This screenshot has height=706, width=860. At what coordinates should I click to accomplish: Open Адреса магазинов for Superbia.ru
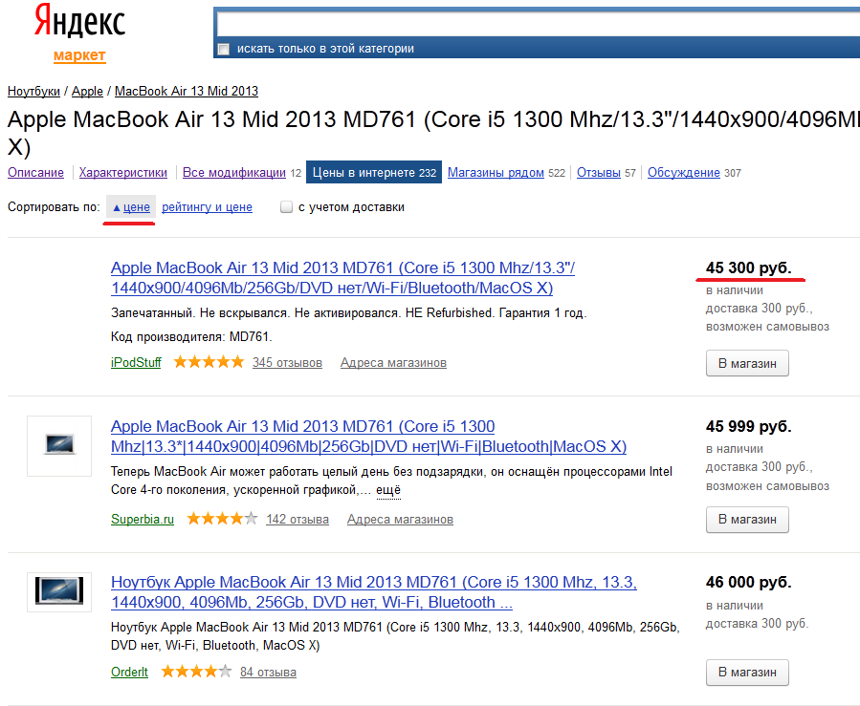point(401,520)
